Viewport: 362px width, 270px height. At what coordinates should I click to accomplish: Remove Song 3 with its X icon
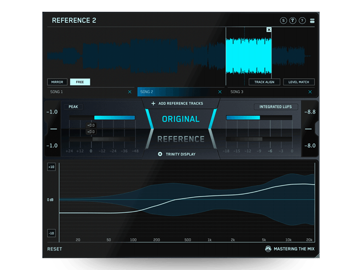point(310,92)
